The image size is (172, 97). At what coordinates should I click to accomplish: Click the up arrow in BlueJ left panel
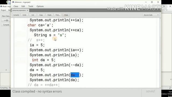coord(6,70)
